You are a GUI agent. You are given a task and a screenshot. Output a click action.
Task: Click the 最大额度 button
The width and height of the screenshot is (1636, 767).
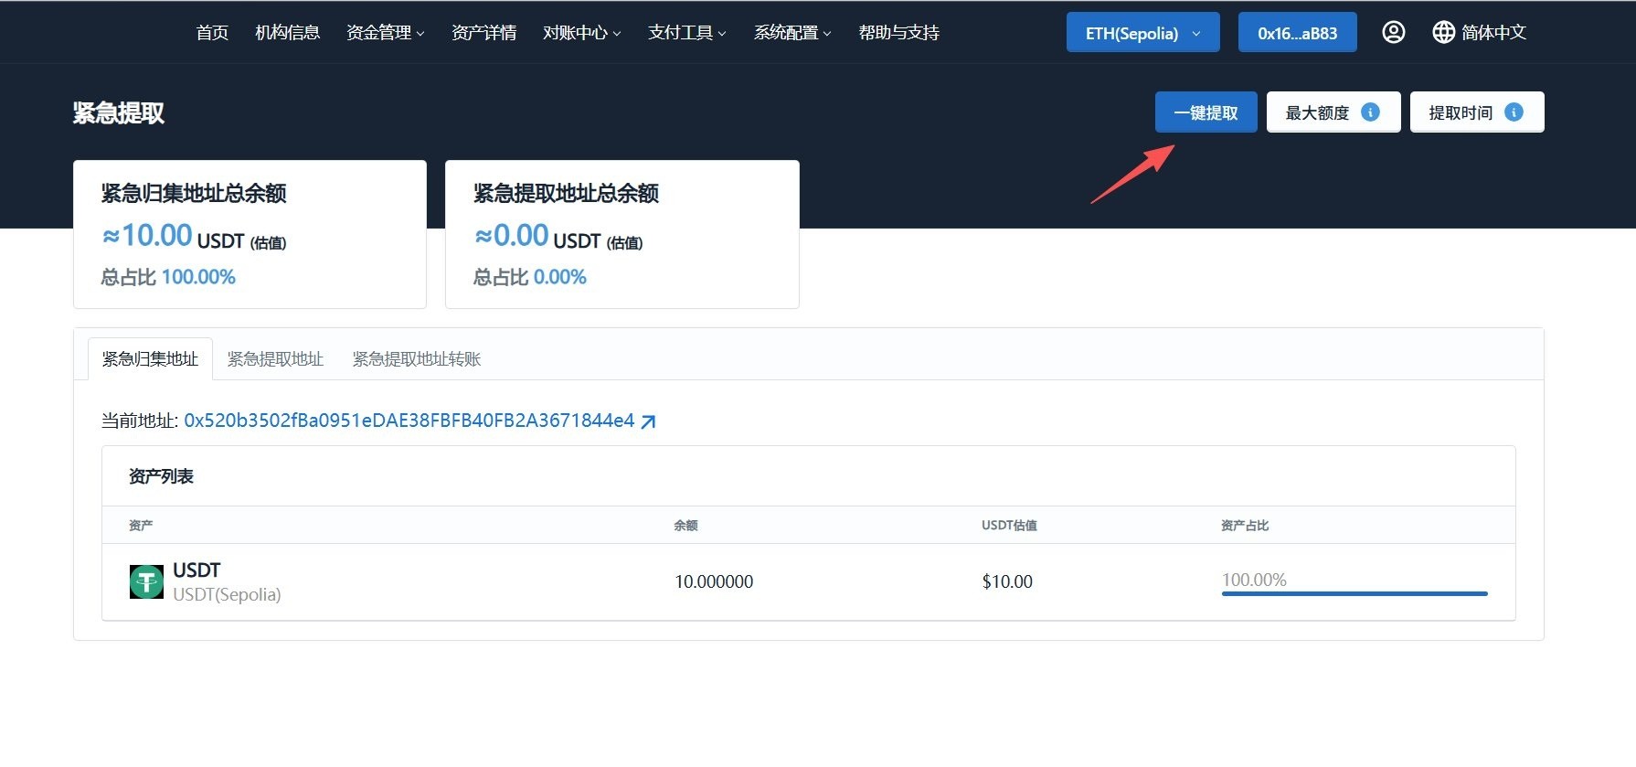pos(1333,112)
